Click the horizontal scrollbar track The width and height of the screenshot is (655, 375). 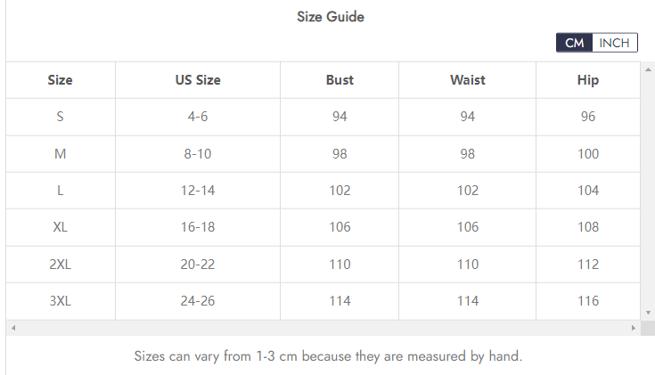pos(323,328)
